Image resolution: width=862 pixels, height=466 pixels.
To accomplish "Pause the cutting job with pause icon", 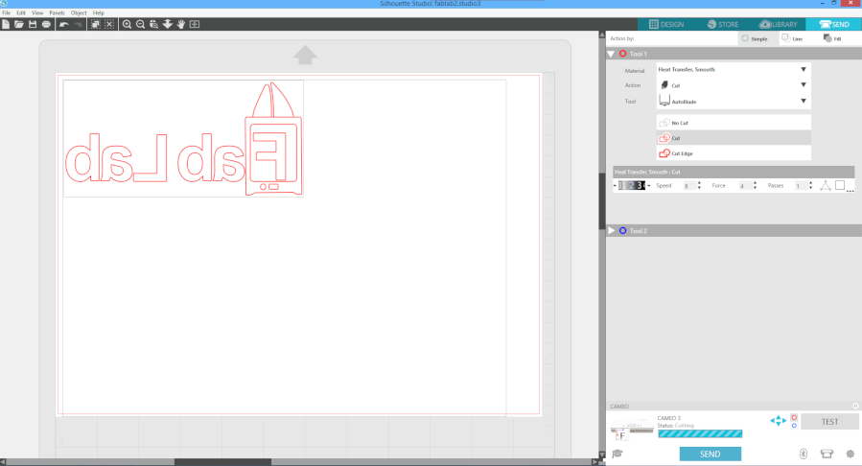I will 855,407.
